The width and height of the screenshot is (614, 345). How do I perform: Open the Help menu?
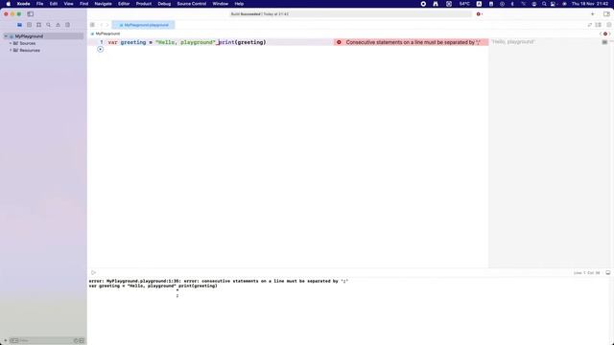pos(239,4)
